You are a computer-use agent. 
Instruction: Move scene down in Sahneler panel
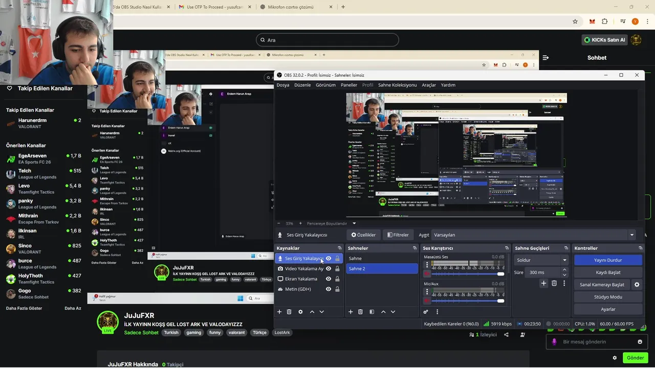click(393, 312)
